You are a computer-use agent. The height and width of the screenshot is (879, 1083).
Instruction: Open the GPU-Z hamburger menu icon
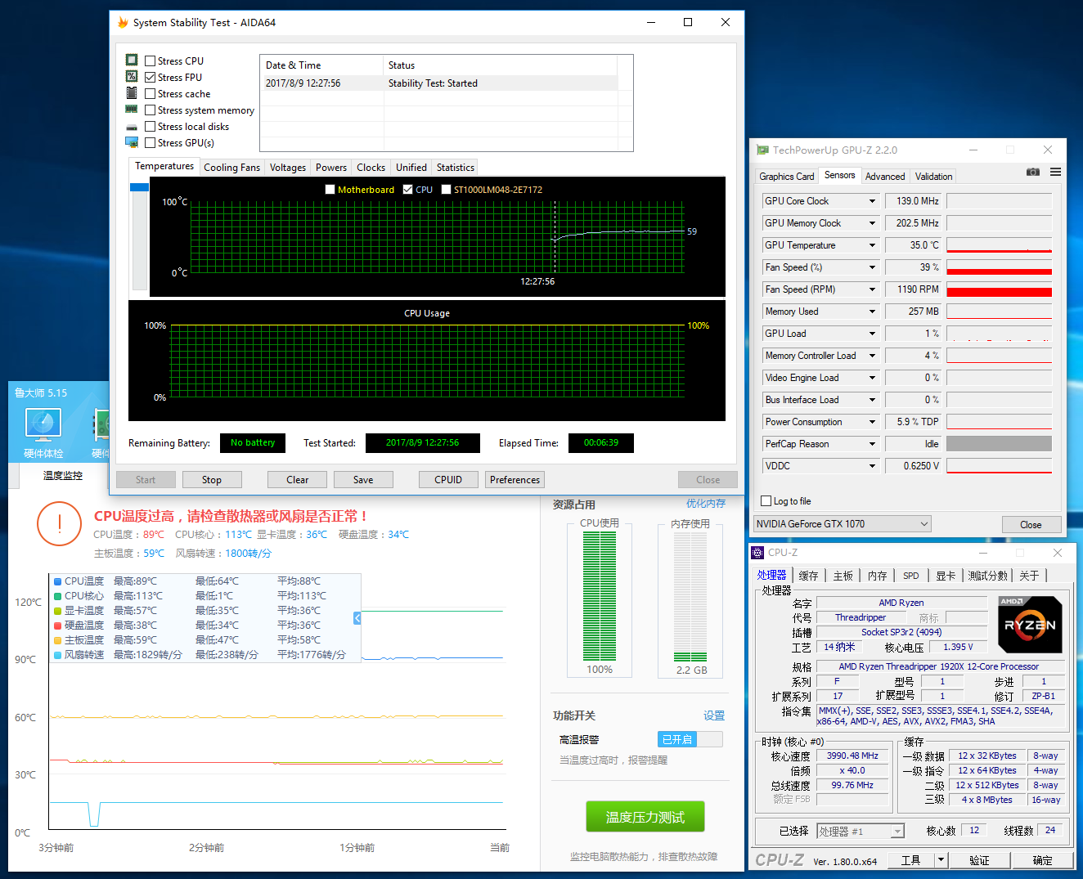[x=1056, y=172]
